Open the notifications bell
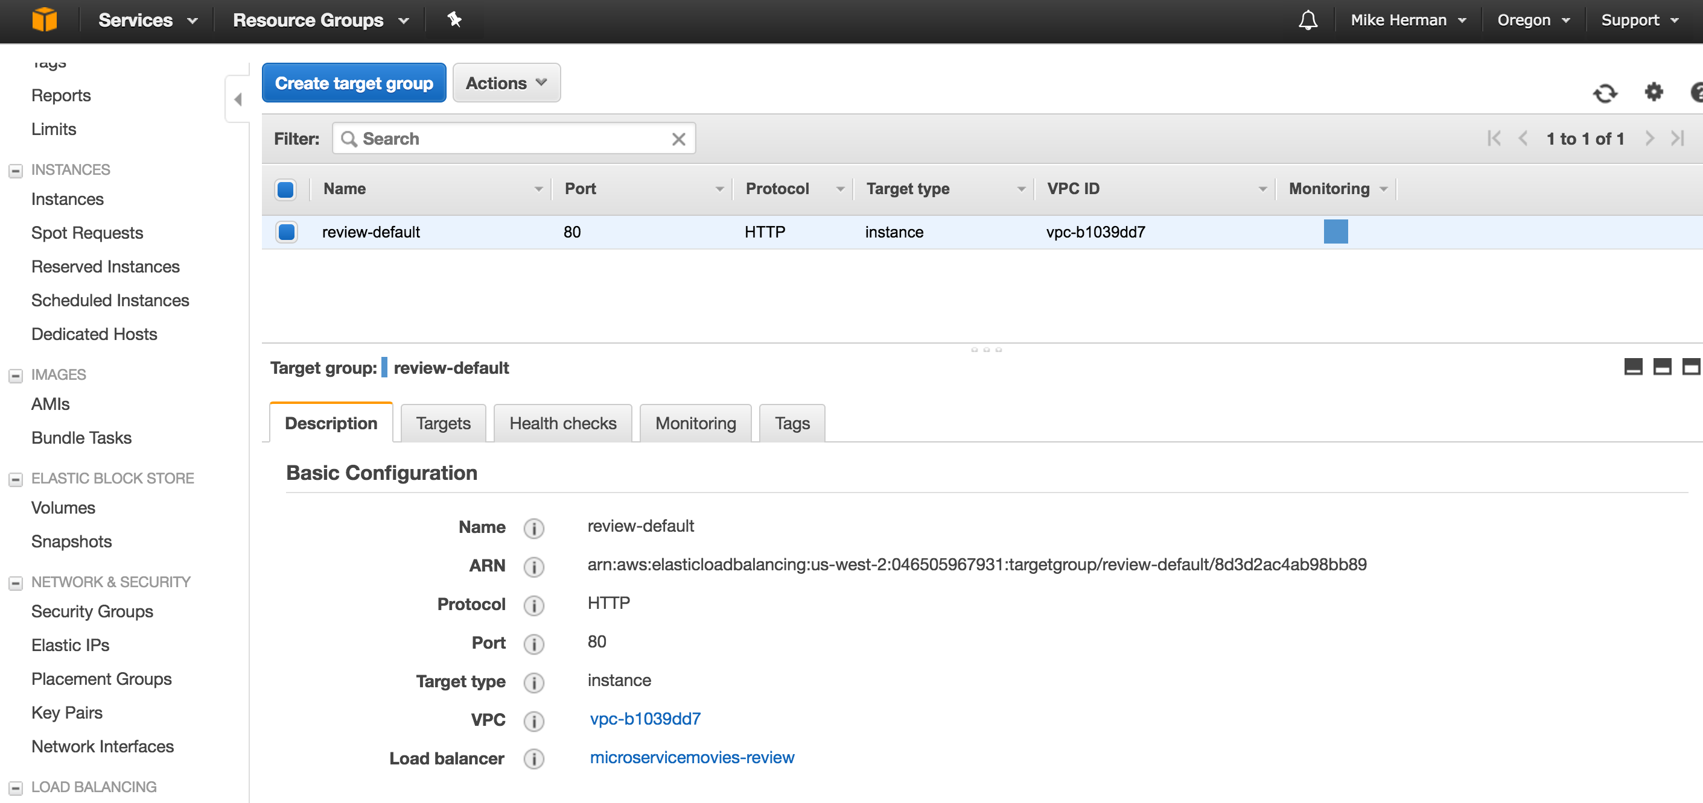 (1307, 20)
